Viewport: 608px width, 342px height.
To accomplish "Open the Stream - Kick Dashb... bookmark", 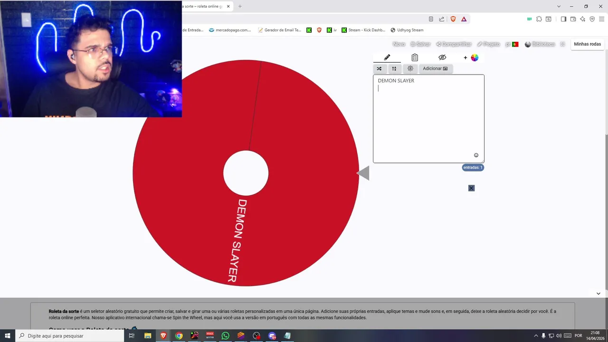I will [363, 30].
